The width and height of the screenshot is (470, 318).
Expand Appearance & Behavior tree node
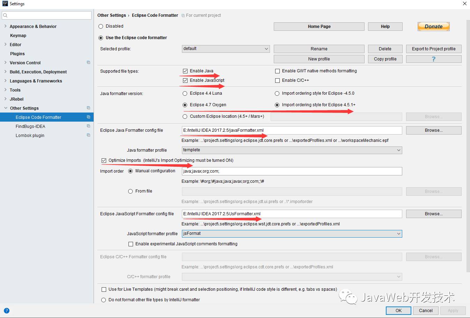pos(5,26)
